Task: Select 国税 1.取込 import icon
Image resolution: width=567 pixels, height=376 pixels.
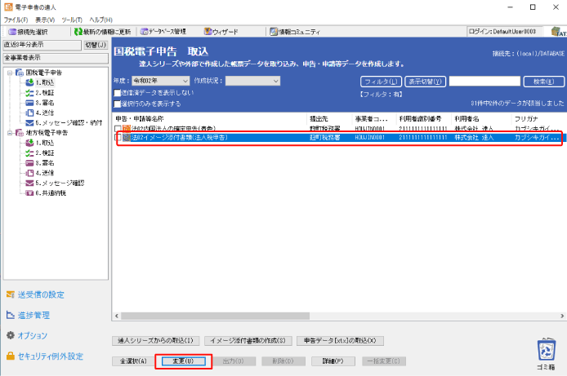Action: tap(29, 82)
